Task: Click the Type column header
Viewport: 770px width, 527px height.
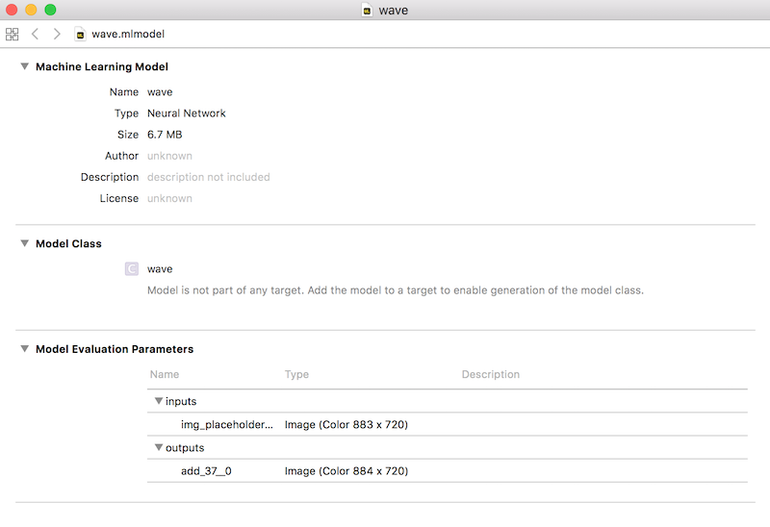Action: pyautogui.click(x=296, y=374)
